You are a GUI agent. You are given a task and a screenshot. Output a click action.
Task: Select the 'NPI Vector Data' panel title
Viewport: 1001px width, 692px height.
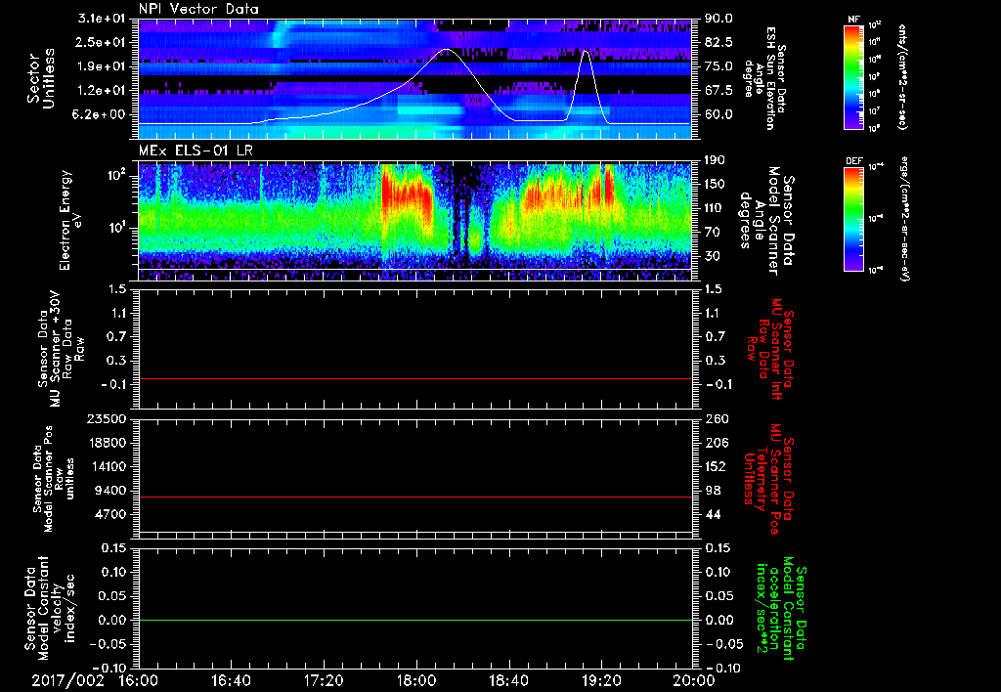[198, 9]
